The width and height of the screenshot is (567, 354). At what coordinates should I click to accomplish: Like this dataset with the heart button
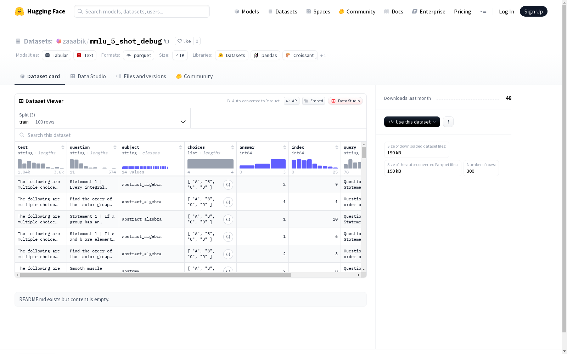pyautogui.click(x=184, y=41)
